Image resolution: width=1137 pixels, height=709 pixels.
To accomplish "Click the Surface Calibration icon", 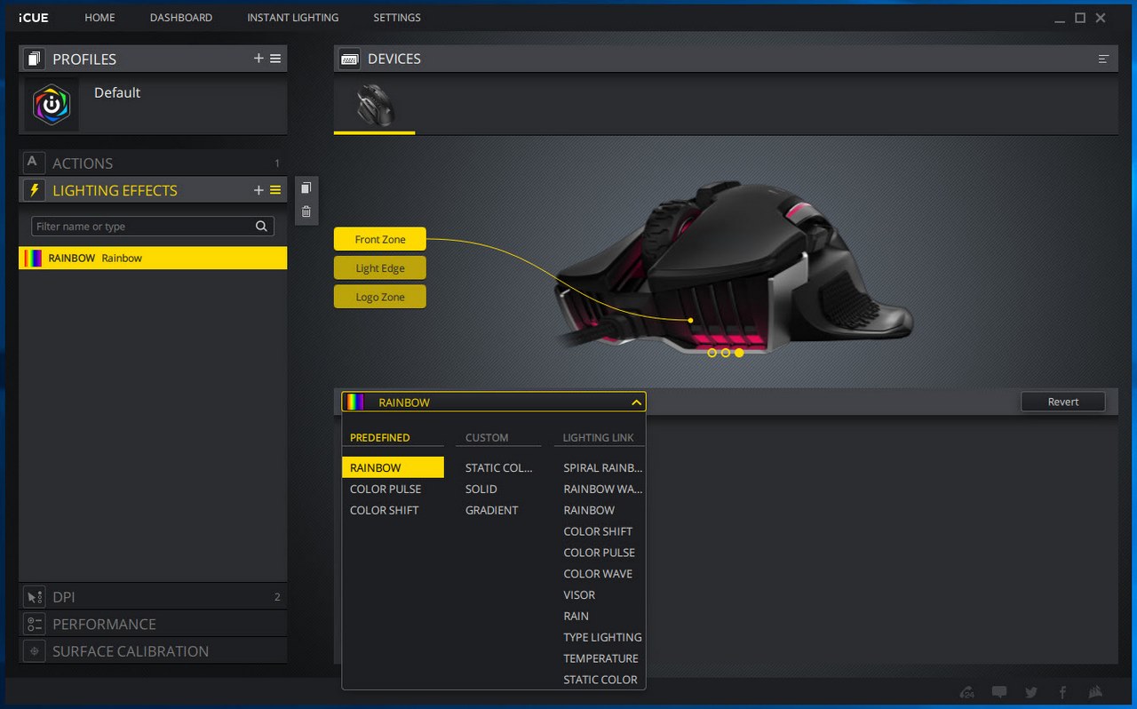I will point(34,650).
